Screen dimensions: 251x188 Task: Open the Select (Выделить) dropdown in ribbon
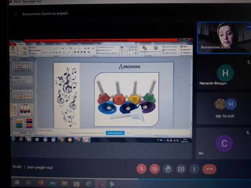[x=186, y=53]
